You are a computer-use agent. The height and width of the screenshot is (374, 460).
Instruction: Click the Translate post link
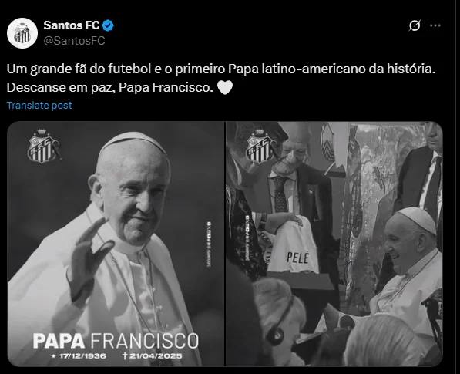pos(39,106)
